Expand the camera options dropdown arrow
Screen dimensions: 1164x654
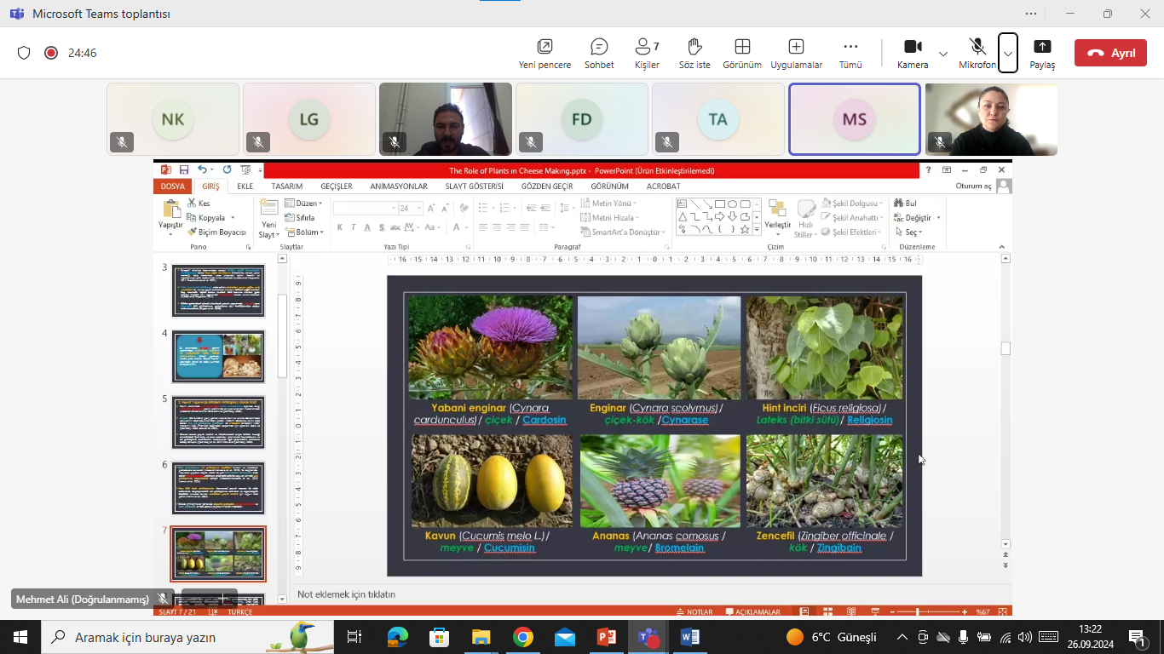(942, 54)
